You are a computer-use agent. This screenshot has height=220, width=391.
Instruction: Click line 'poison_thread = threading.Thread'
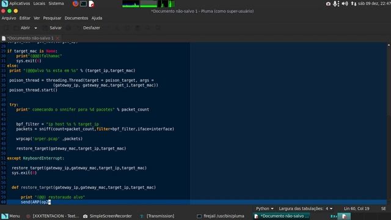pos(81,80)
